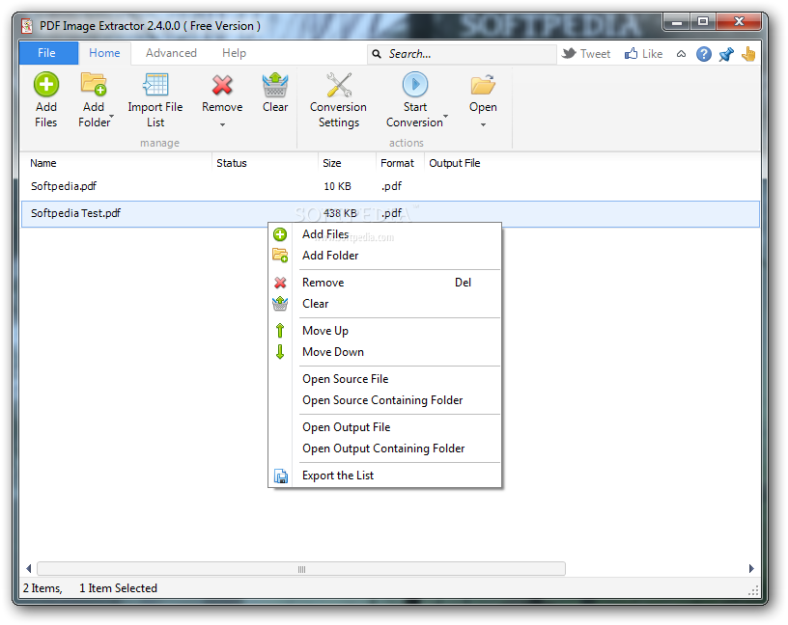
Task: Choose Add Files in context menu
Action: click(x=385, y=234)
